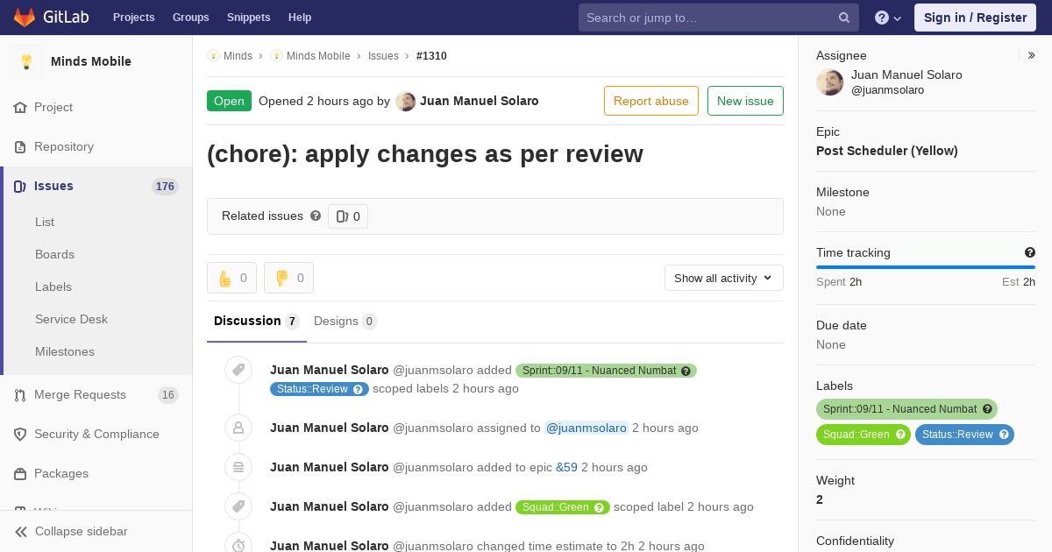
Task: Open the Merge Requests sidebar section
Action: [96, 394]
